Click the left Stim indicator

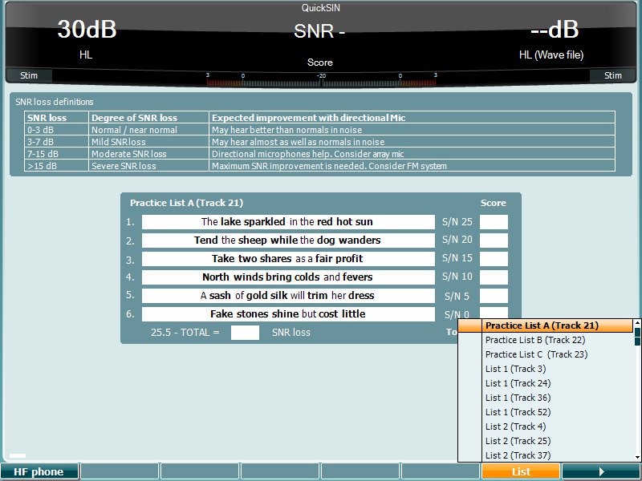[29, 75]
